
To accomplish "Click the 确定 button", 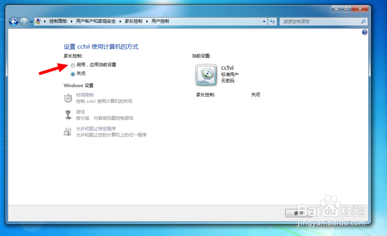I will 299,213.
